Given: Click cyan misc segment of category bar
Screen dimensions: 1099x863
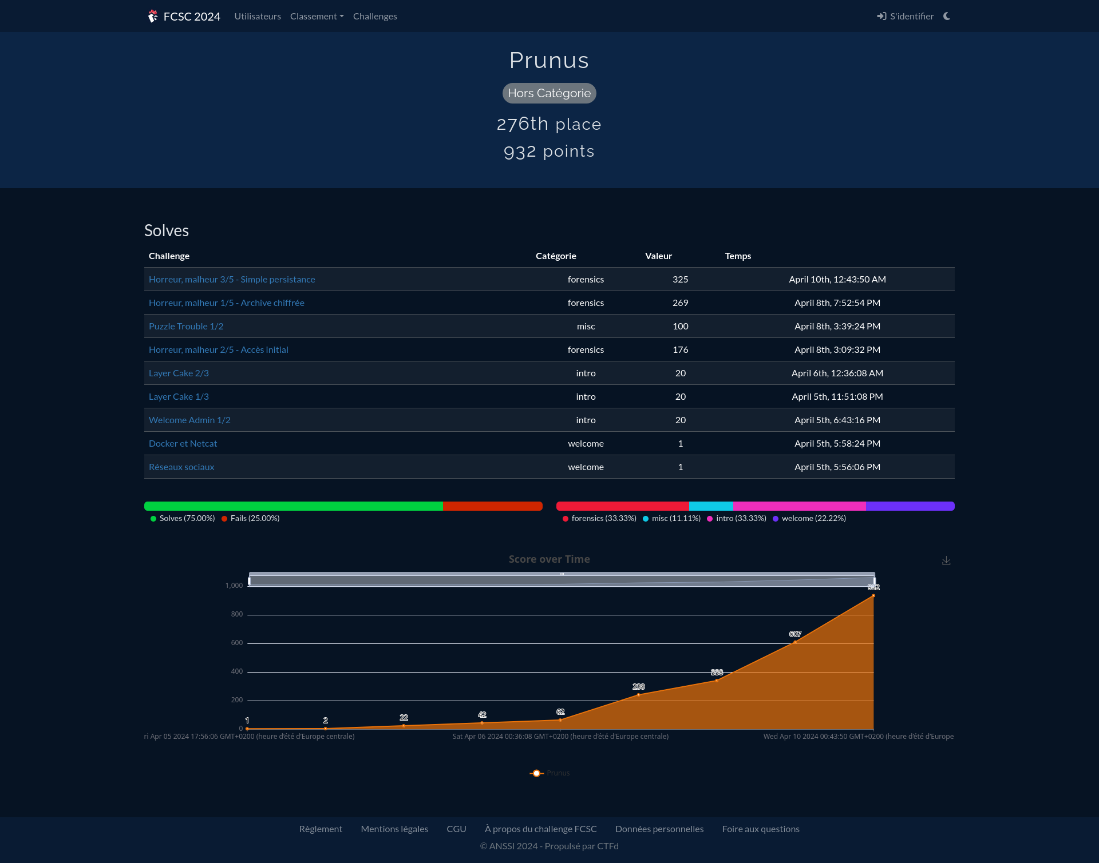Looking at the screenshot, I should (711, 506).
